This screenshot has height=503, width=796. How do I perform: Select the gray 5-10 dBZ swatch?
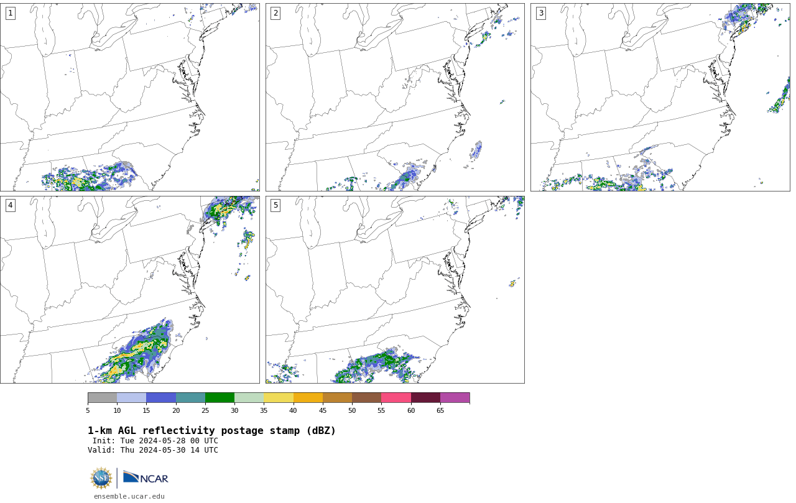102,398
